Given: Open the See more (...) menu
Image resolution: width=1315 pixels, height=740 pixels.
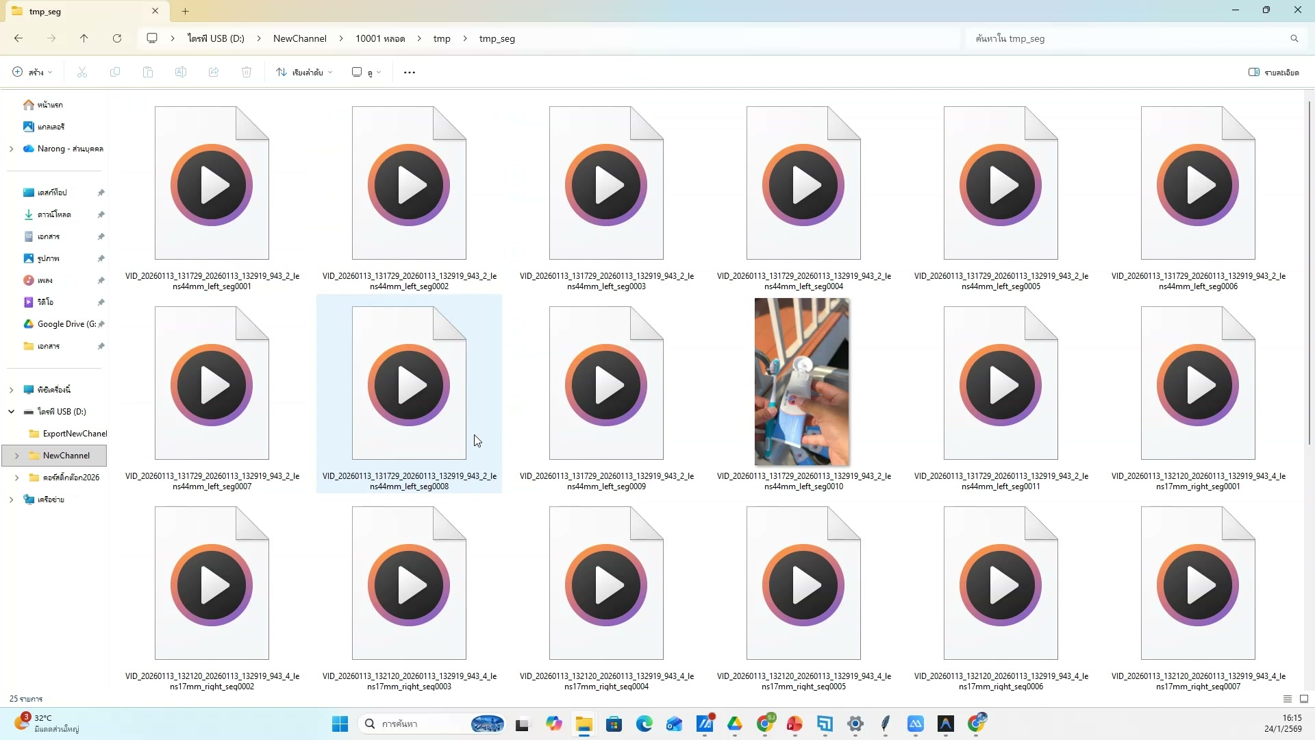Looking at the screenshot, I should click(409, 72).
